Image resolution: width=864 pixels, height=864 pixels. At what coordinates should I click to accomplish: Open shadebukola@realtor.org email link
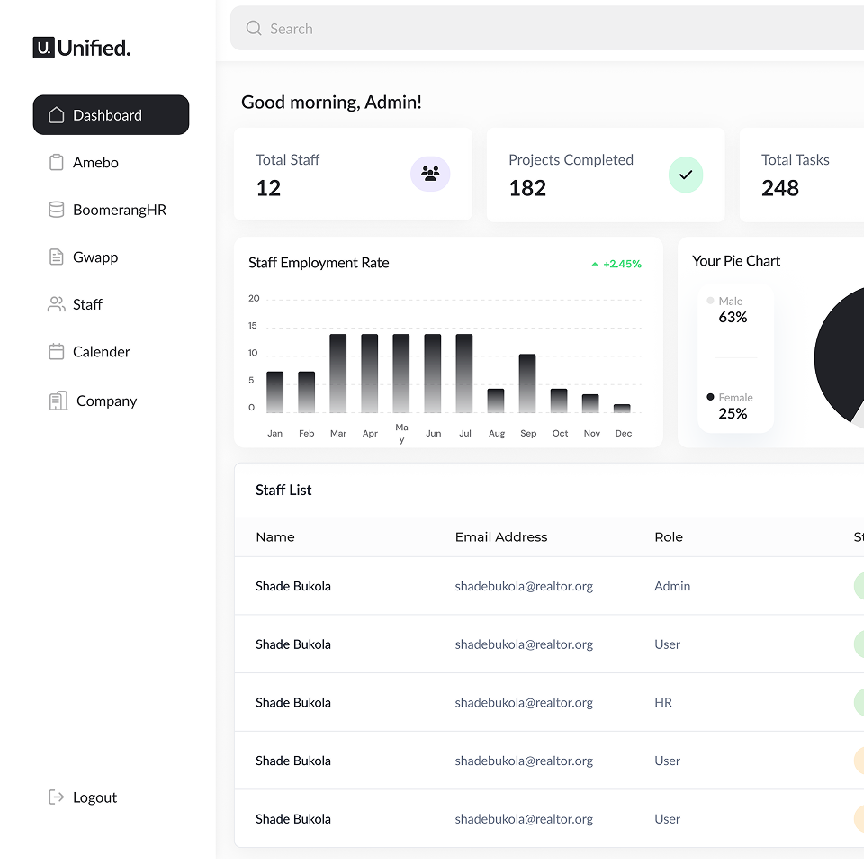524,586
